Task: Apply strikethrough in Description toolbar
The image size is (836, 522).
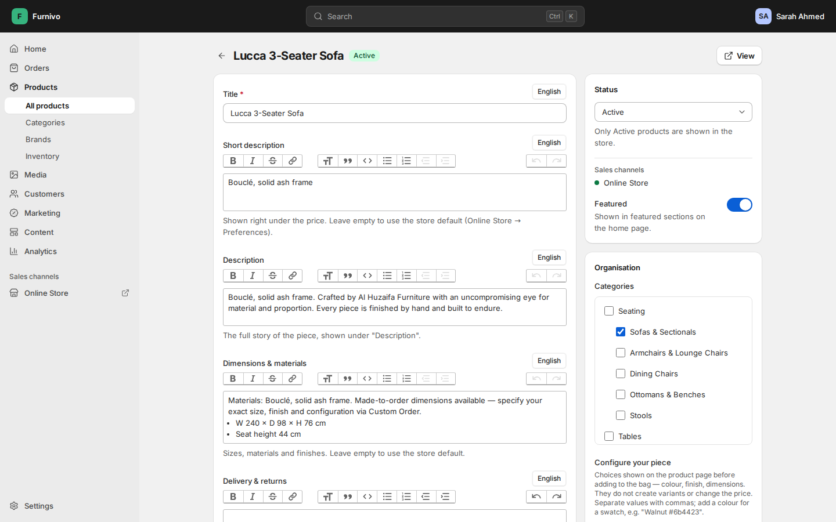Action: 273,275
